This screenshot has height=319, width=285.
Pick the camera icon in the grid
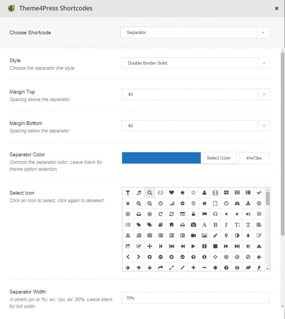click(x=193, y=225)
